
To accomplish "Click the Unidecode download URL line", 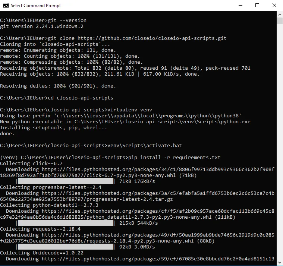I will 140,259.
